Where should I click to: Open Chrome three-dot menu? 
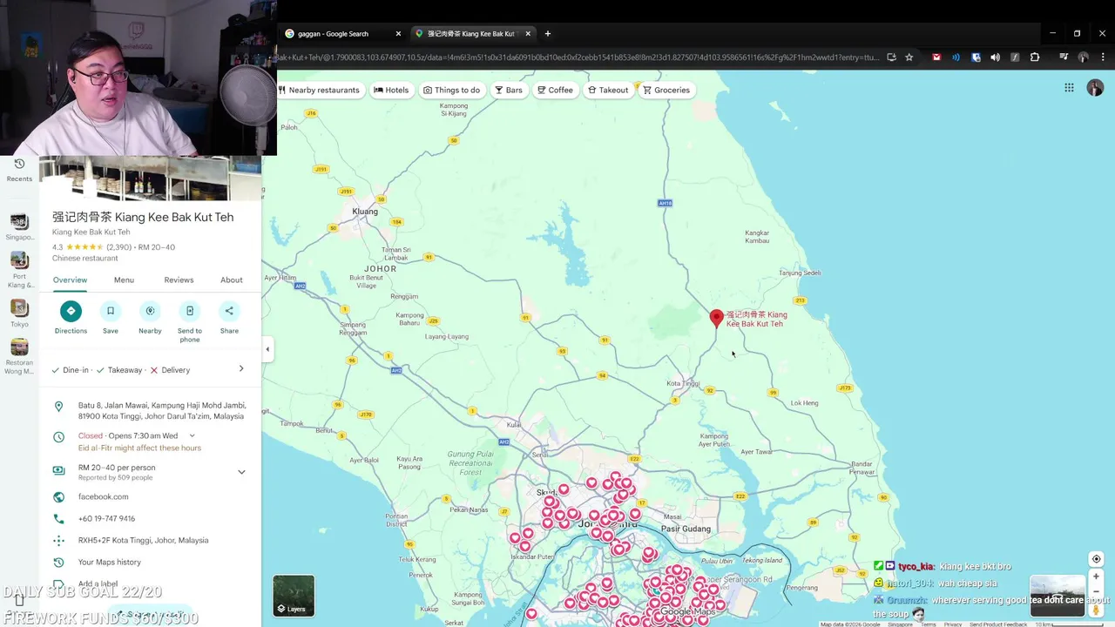(1103, 57)
